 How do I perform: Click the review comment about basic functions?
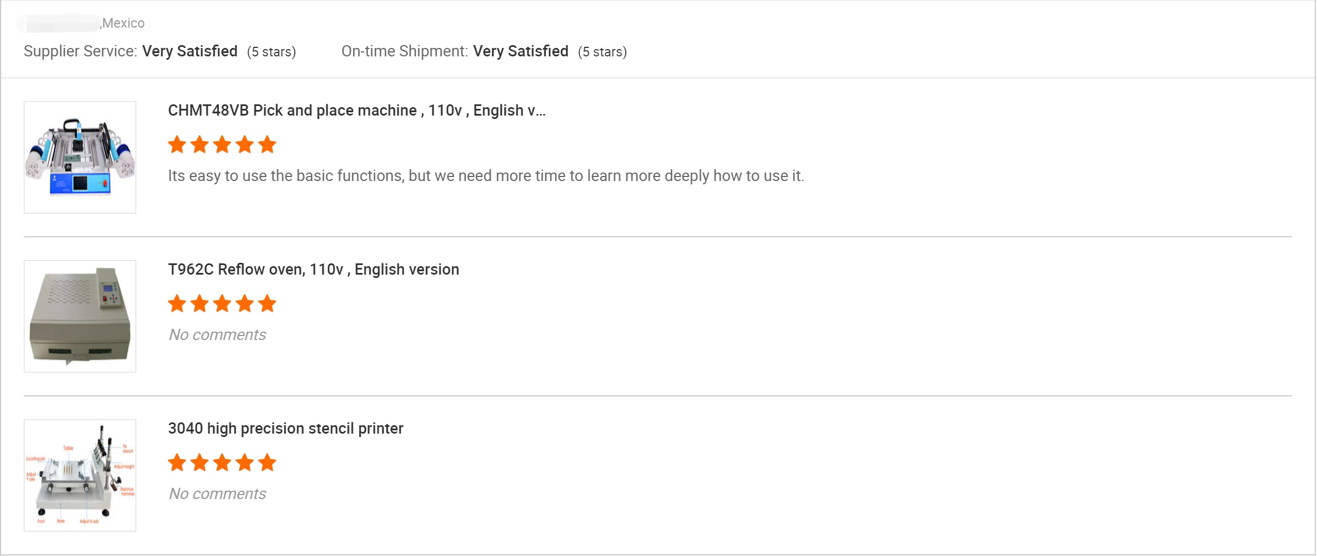[x=485, y=176]
